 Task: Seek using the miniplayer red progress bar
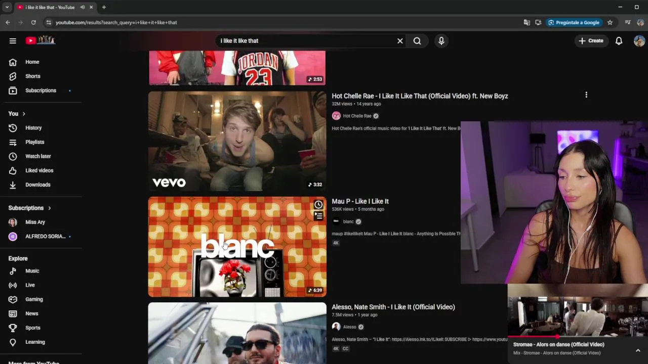point(578,336)
